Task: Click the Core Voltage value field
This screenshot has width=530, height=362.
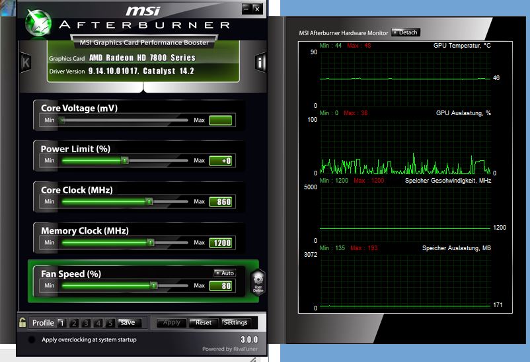Action: (x=221, y=120)
